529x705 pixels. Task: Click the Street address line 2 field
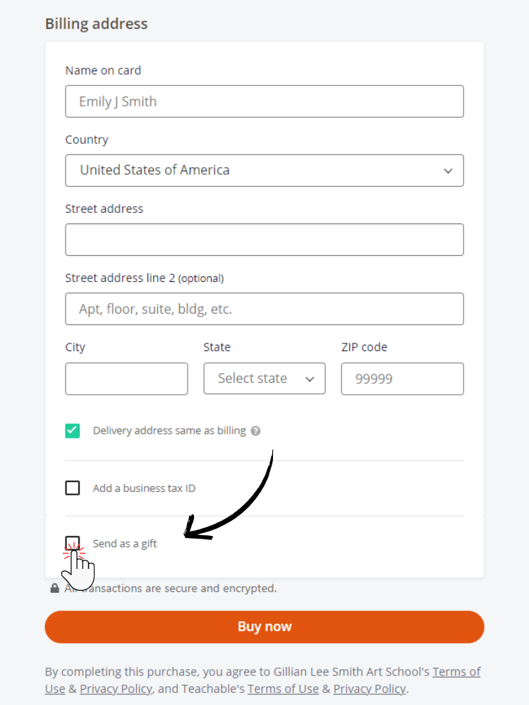tap(264, 309)
